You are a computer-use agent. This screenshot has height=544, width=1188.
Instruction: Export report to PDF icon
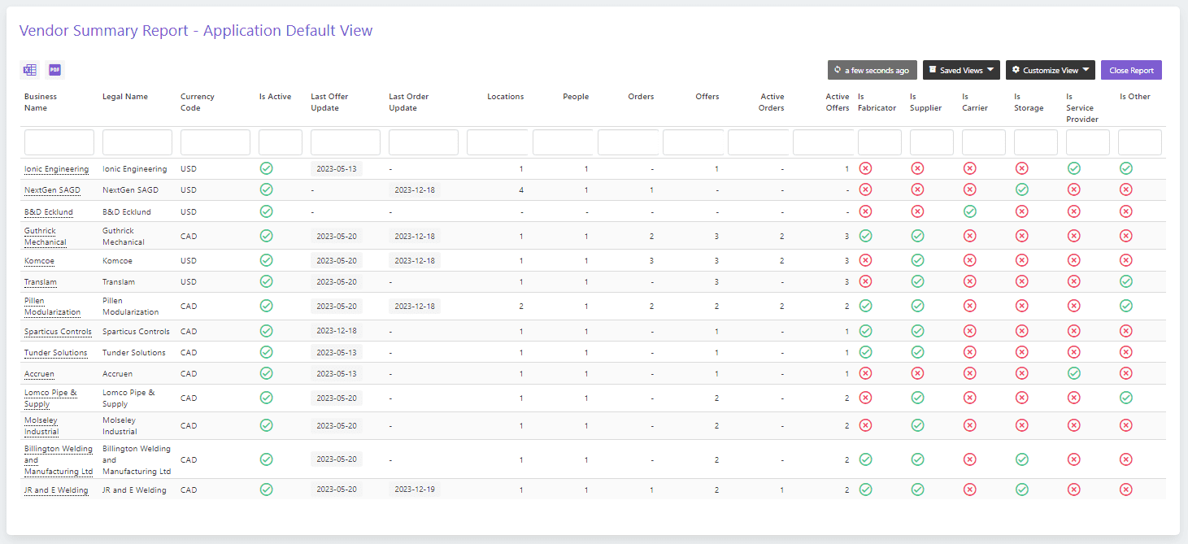coord(54,70)
